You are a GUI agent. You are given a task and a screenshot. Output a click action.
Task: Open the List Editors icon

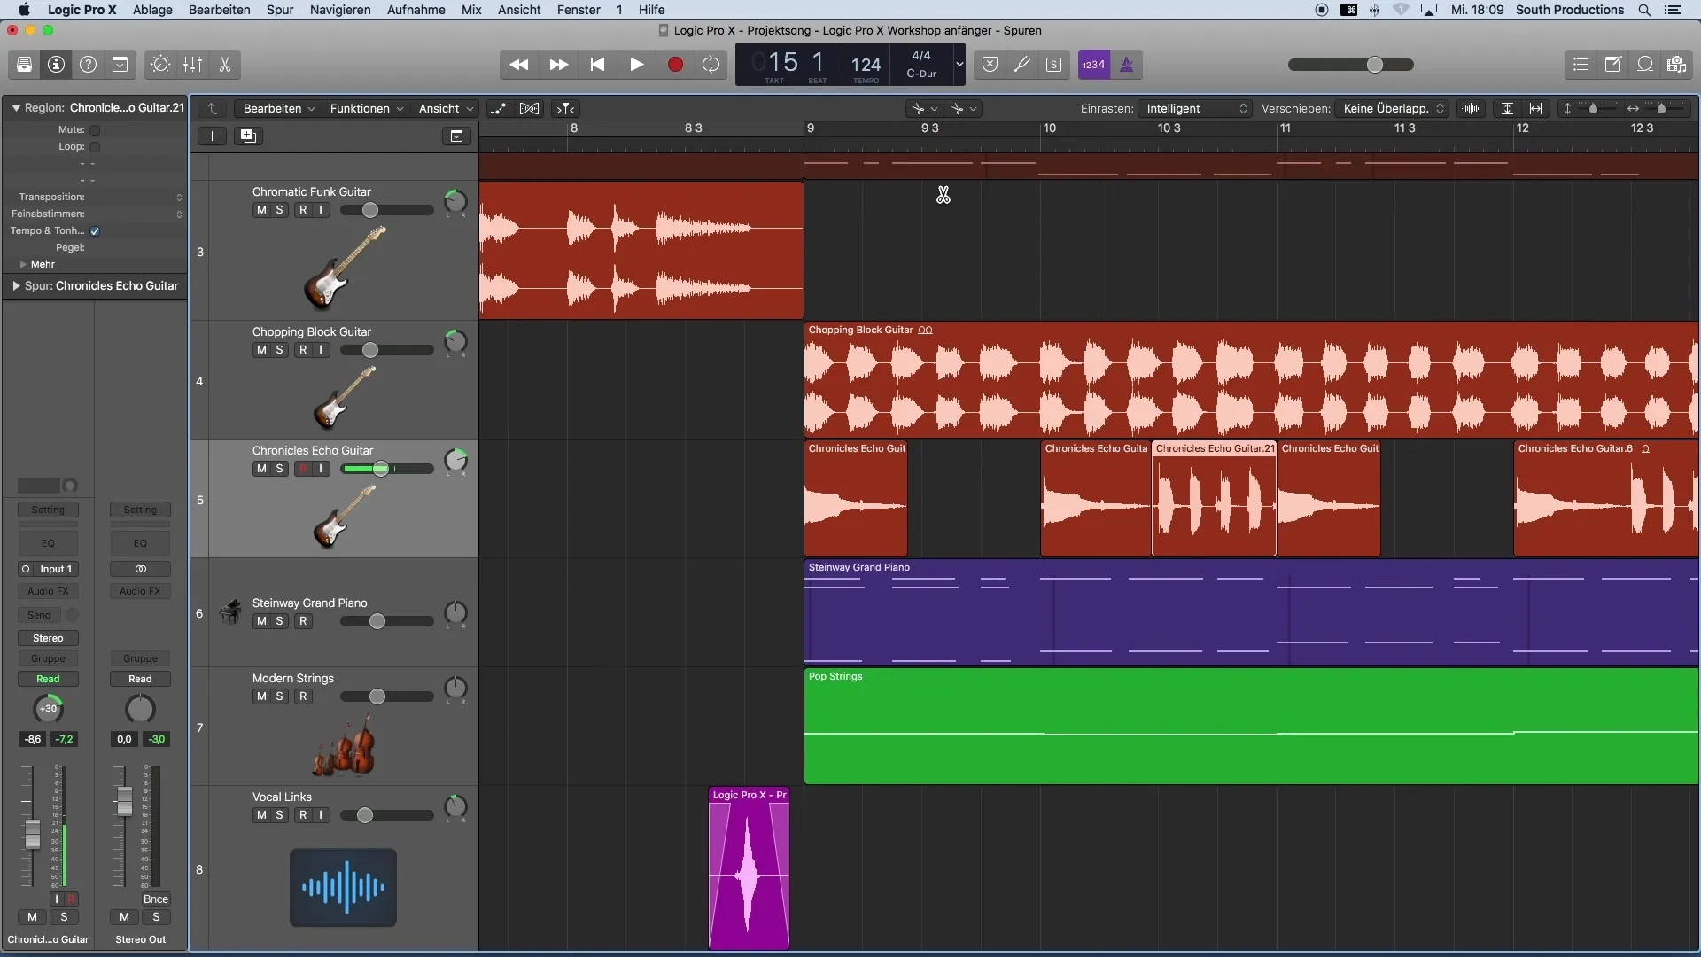coord(1581,65)
